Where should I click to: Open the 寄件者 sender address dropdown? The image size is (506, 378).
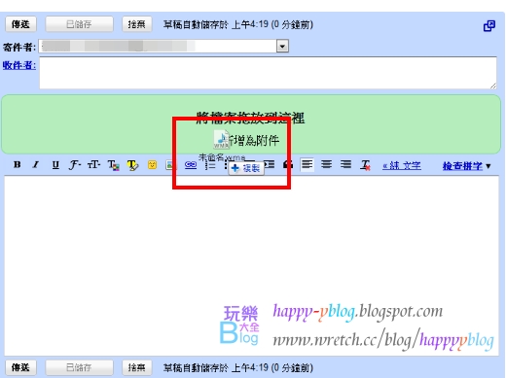pos(282,47)
